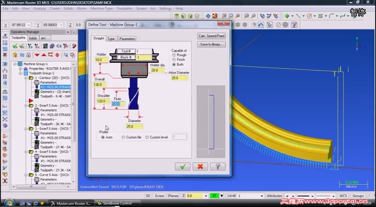The image size is (376, 207).
Task: Open Xform menu
Action: tap(81, 8)
